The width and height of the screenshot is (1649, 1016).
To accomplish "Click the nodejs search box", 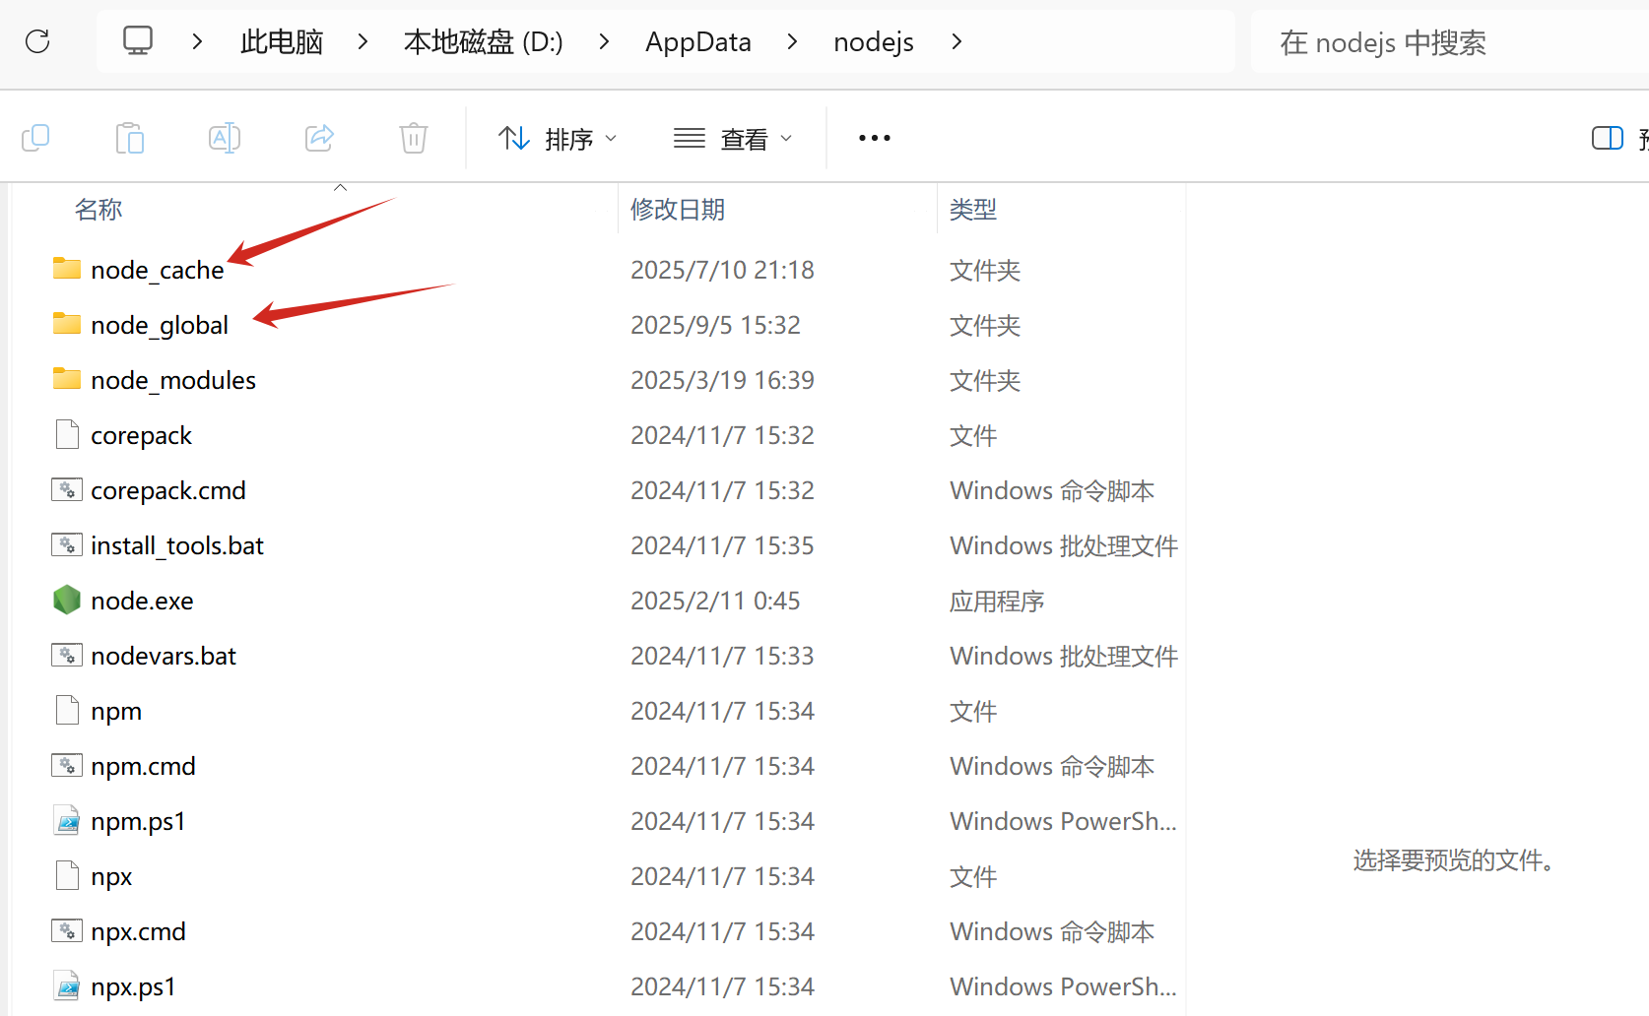I will click(1448, 42).
